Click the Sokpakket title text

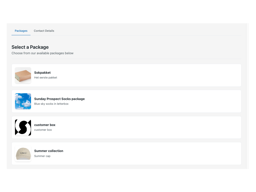42,72
